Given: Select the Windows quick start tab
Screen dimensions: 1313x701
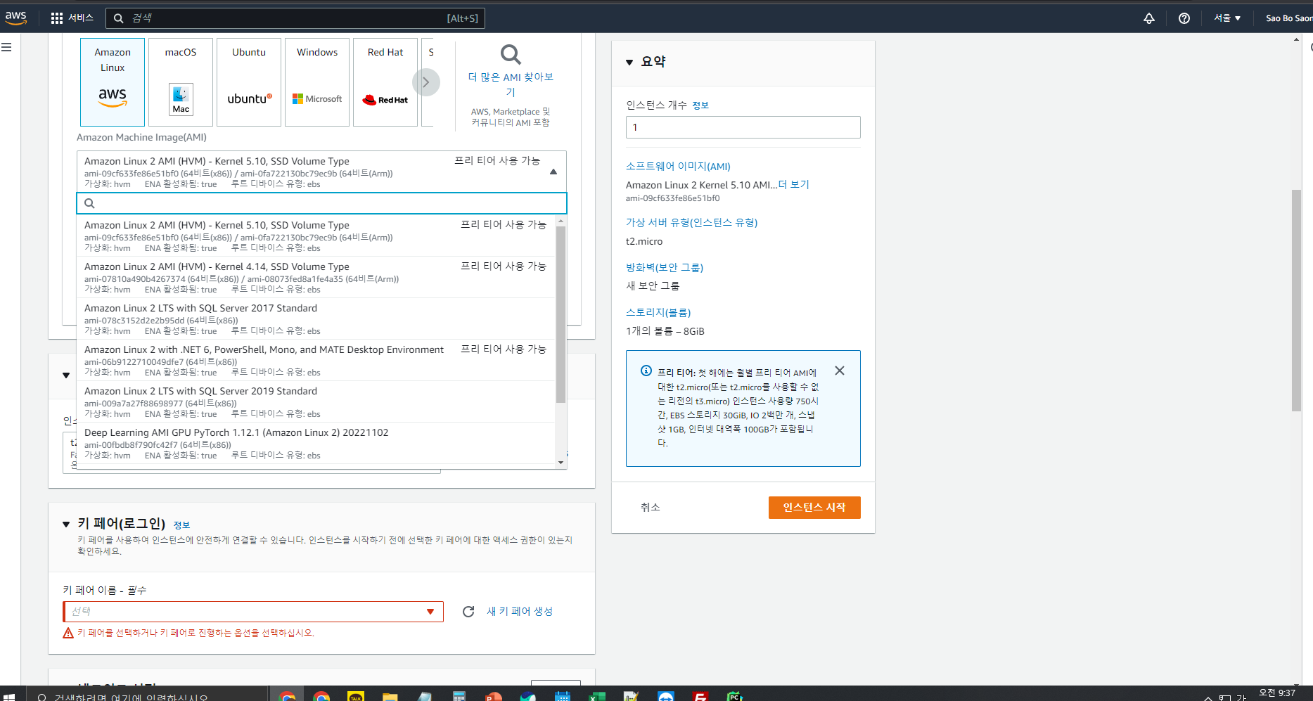Looking at the screenshot, I should tap(317, 82).
